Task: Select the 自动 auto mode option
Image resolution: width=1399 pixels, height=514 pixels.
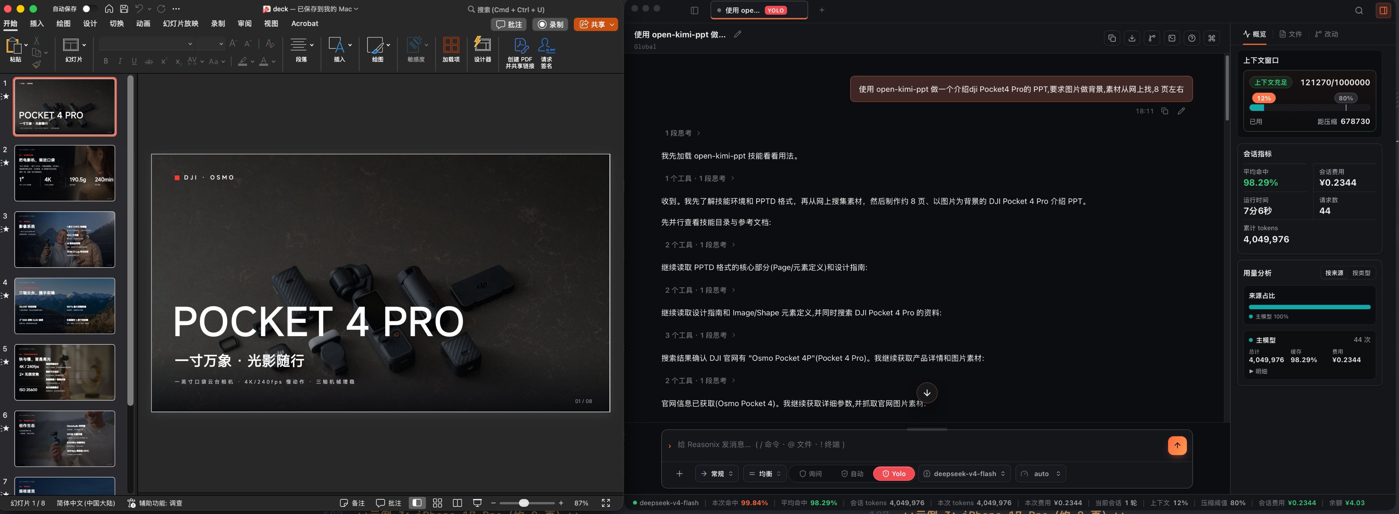Action: pos(852,474)
